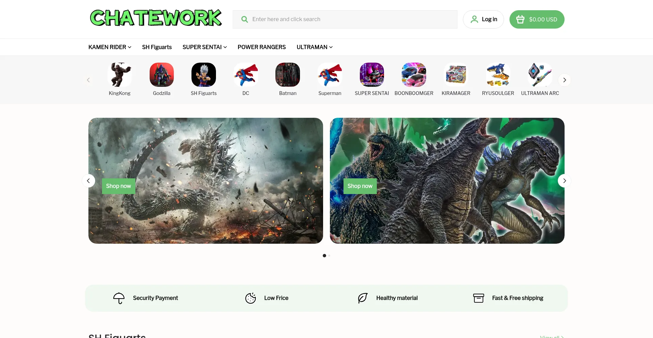Click the Batman category label

click(x=288, y=93)
